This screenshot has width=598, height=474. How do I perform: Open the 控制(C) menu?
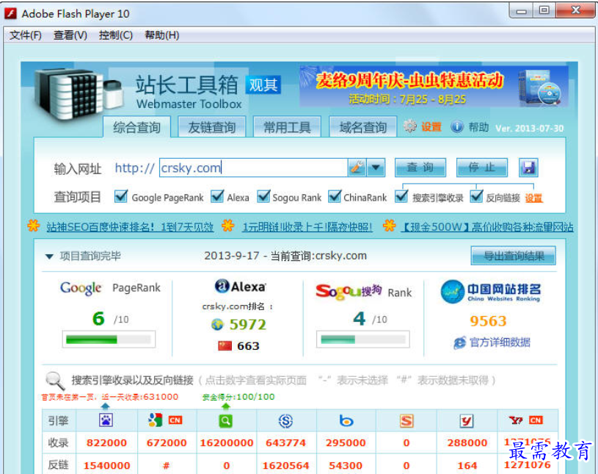tap(115, 35)
